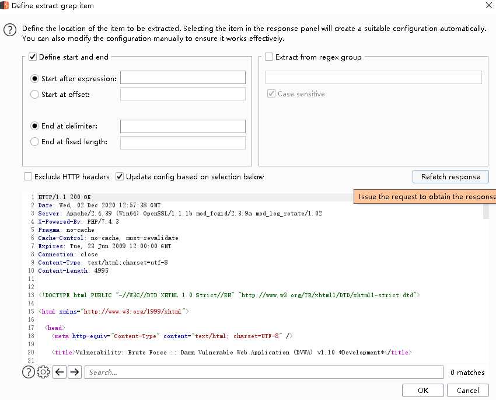Enable Exclude HTTP headers checkbox
The height and width of the screenshot is (400, 496).
pyautogui.click(x=28, y=176)
